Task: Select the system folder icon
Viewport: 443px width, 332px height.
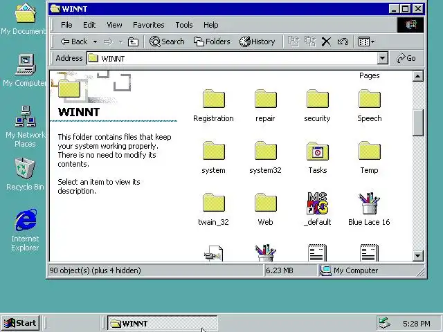Action: tap(214, 151)
